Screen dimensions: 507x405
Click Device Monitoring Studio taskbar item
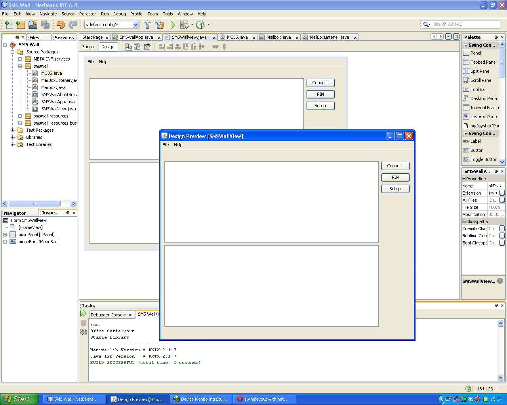tap(201, 399)
